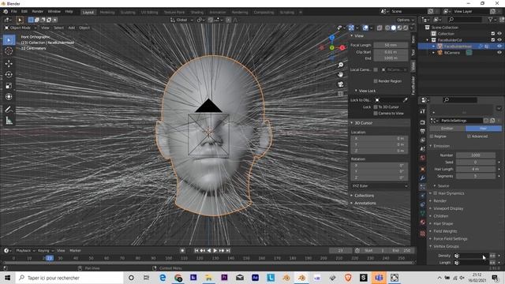
Task: Toggle Lock To 3D Cursor checkbox
Action: [376, 107]
